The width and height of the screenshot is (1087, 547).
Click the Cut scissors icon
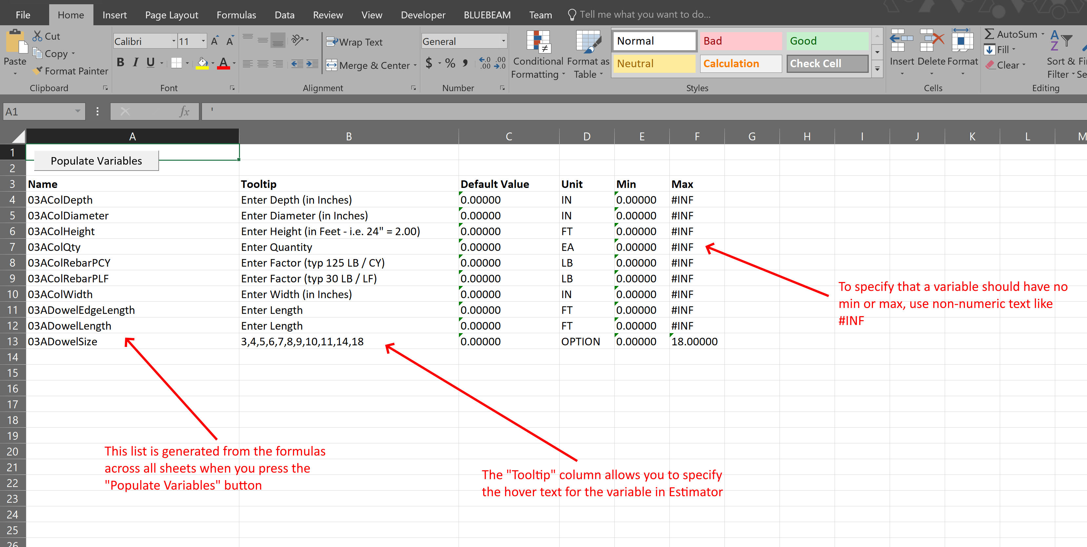pyautogui.click(x=38, y=36)
